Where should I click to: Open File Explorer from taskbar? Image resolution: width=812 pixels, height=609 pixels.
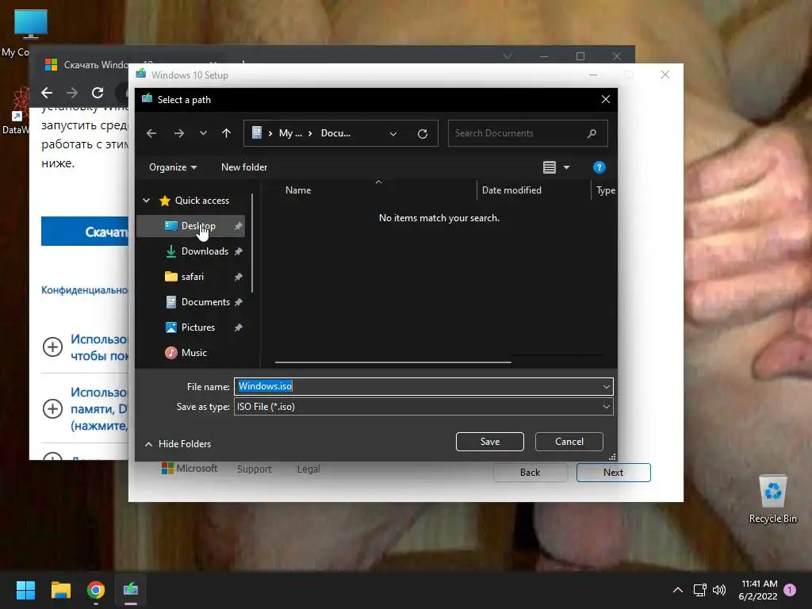tap(61, 590)
